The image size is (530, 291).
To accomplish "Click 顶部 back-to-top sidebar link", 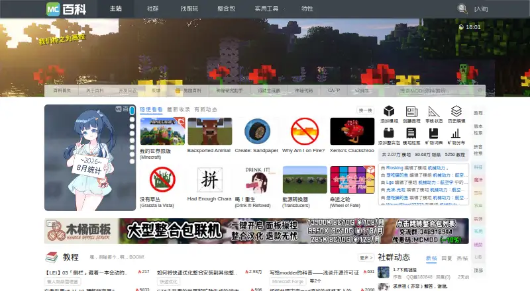I will click(478, 270).
